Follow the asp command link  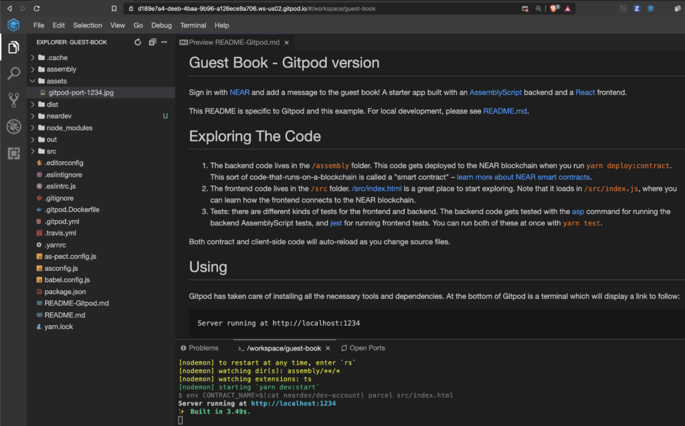point(578,212)
